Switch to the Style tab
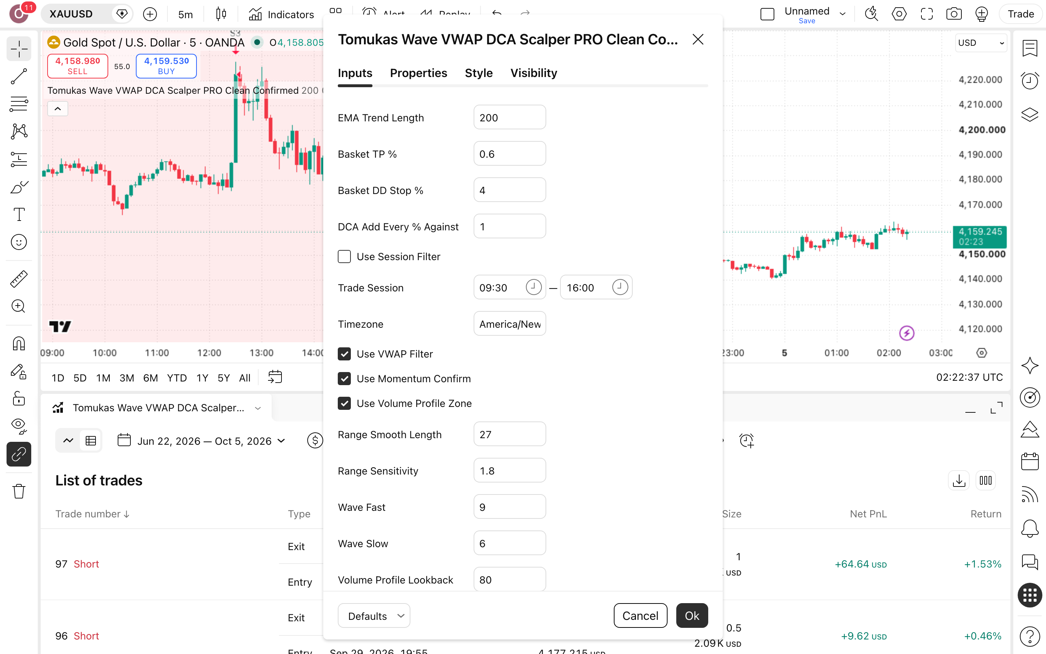This screenshot has height=654, width=1046. (x=478, y=73)
